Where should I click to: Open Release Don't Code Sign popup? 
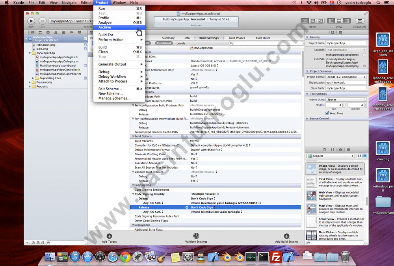203,207
